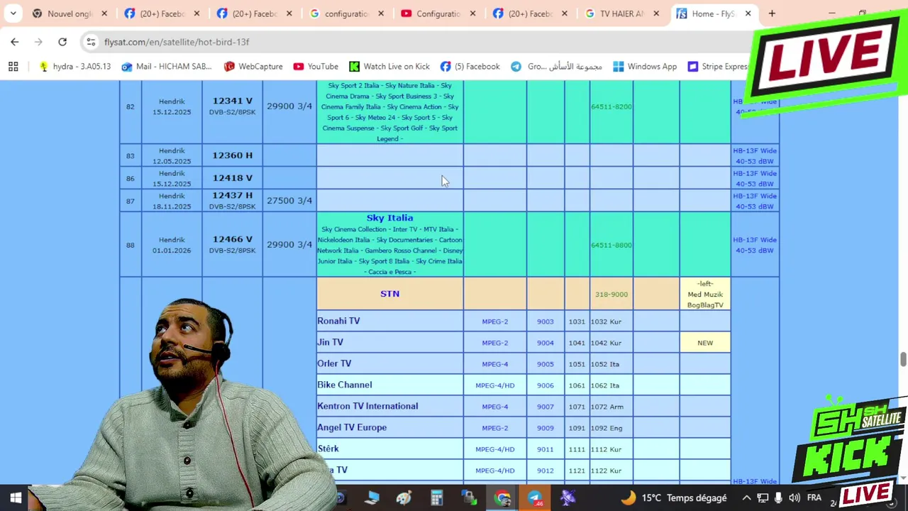Click the HB-13F Wide beam link in 12466 V row
908x511 pixels.
pyautogui.click(x=755, y=245)
